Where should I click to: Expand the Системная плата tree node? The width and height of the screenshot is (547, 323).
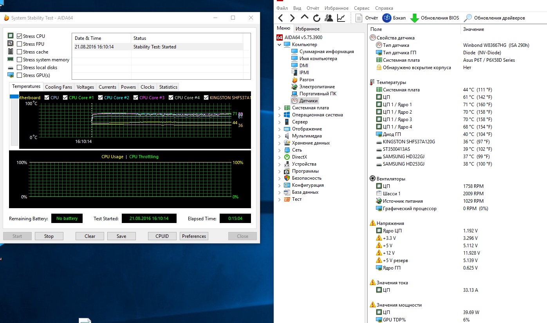coord(280,108)
